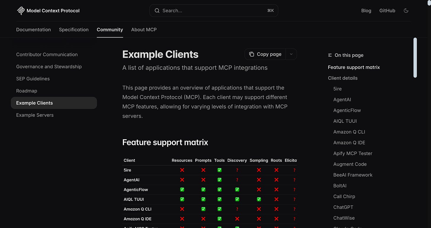Jump to 5ire in page outline
Screen dimensions: 431x228
[x=337, y=89]
